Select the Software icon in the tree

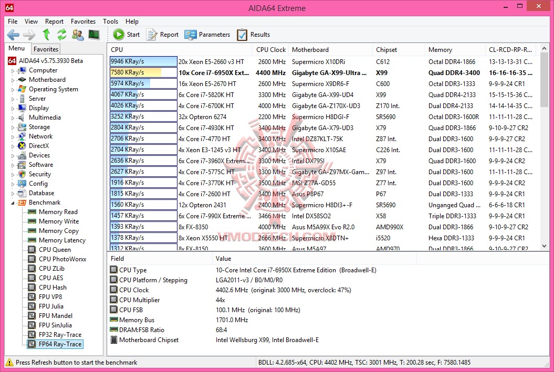coord(22,165)
